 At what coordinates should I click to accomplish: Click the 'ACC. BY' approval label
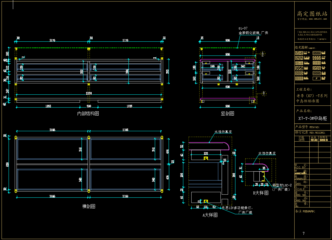click(300, 167)
